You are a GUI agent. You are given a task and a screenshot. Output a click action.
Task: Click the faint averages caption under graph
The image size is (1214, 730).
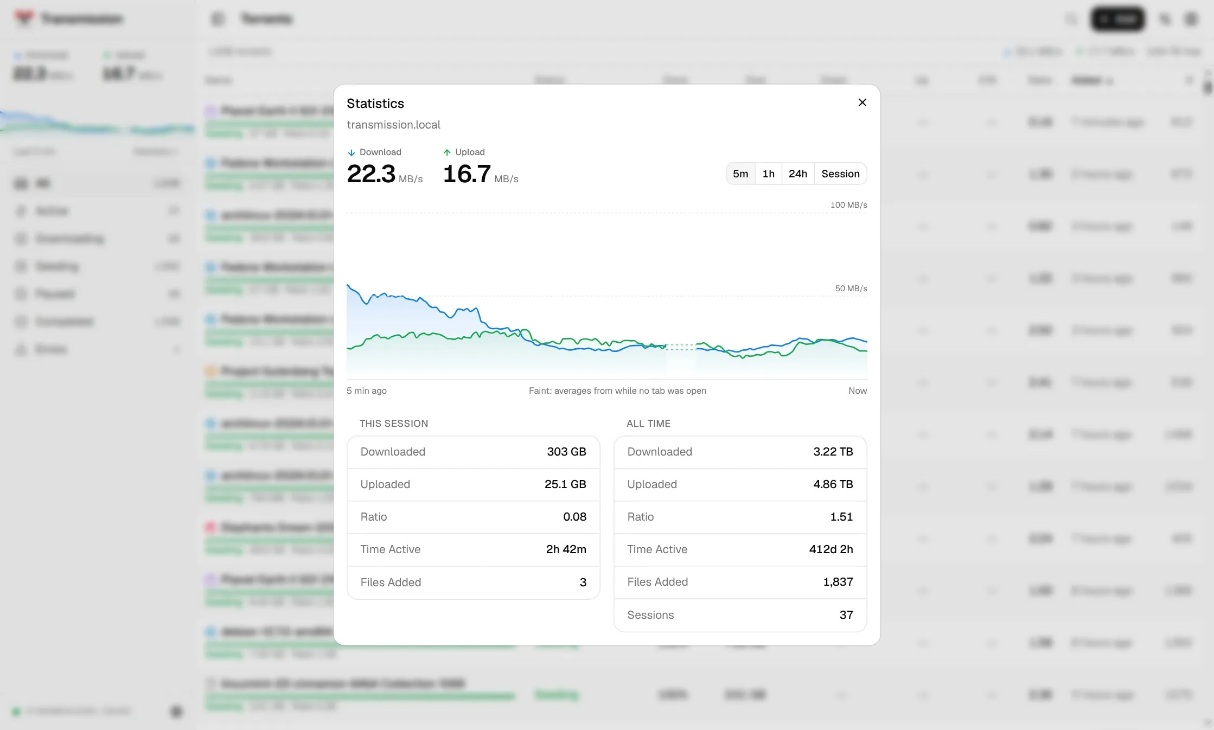click(x=617, y=390)
